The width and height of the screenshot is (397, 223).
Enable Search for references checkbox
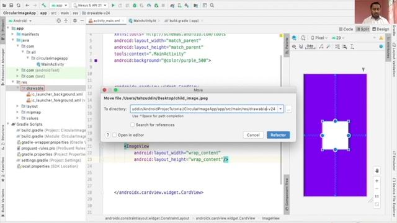coord(132,125)
